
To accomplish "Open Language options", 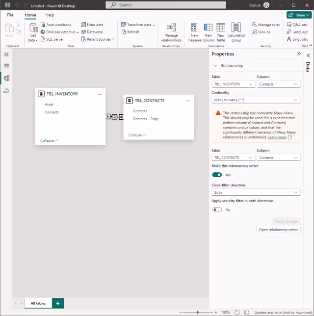I will (x=297, y=32).
